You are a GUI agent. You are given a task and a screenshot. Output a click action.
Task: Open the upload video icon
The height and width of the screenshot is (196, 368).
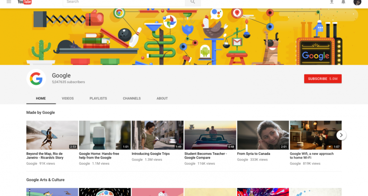[x=332, y=2]
